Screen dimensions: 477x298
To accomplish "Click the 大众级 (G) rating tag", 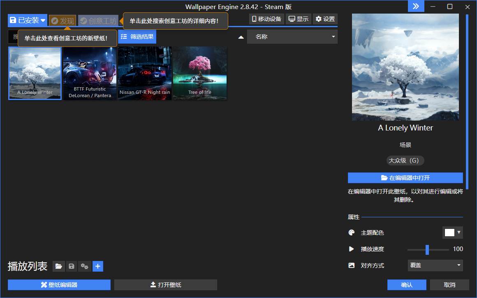I will click(405, 161).
